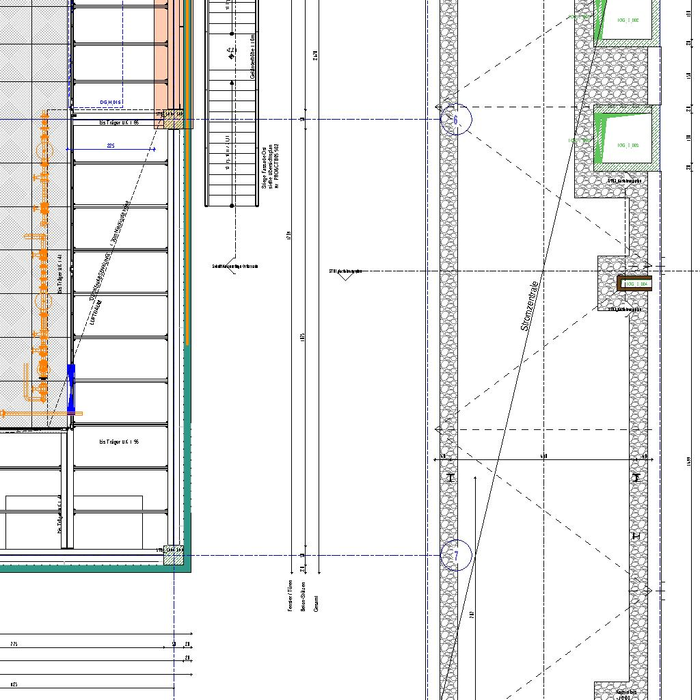This screenshot has height=700, width=700.
Task: Select the IOG_E_005 green opening label
Action: click(x=628, y=146)
